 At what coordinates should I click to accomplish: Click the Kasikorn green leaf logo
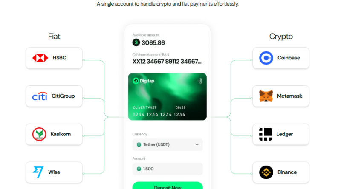[39, 134]
